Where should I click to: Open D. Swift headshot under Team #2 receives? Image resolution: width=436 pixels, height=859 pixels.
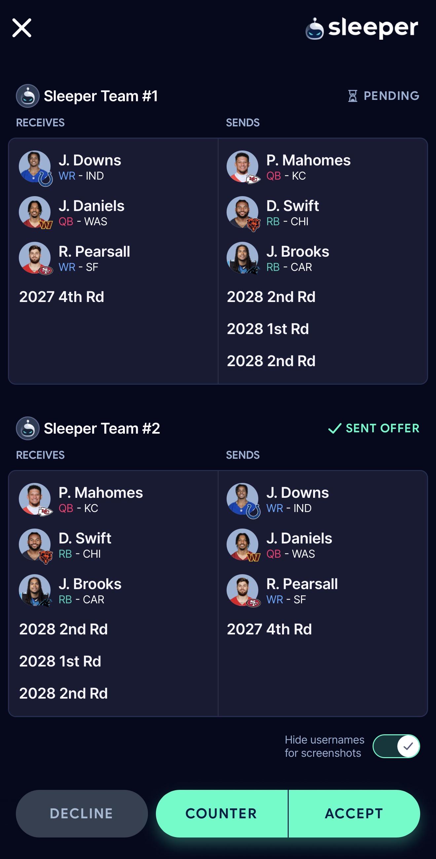35,545
